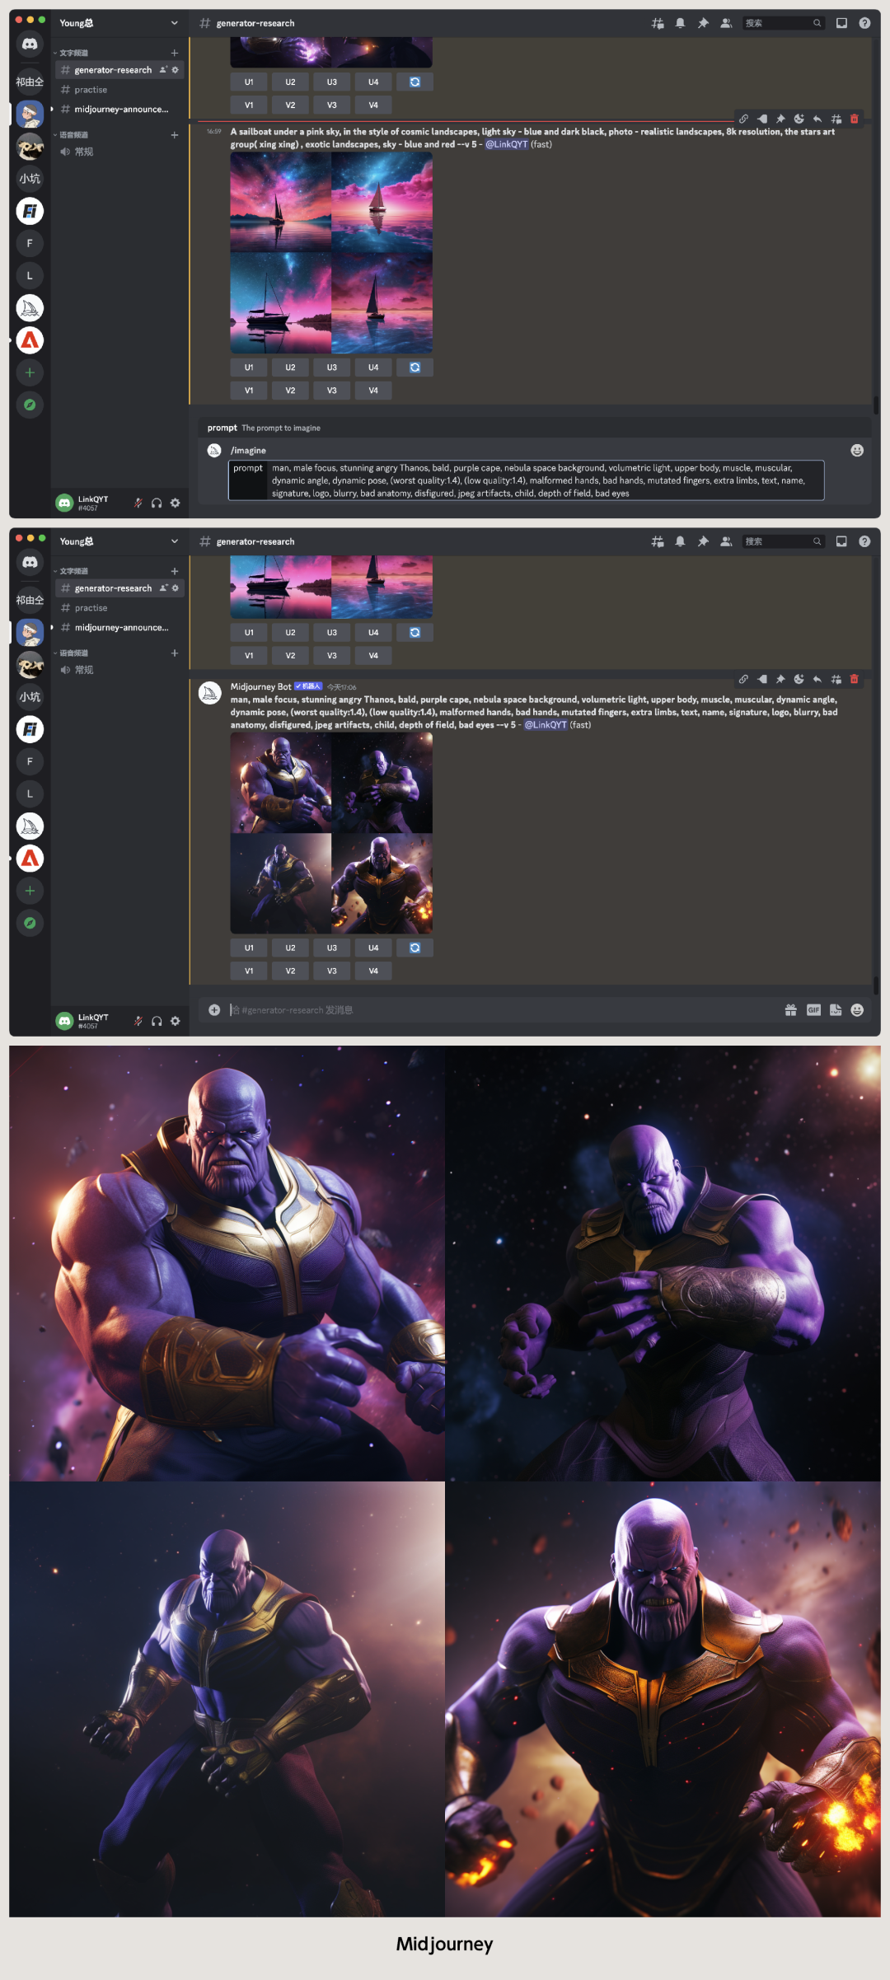Click red delete icon on sailboat message, top window

coord(855,119)
